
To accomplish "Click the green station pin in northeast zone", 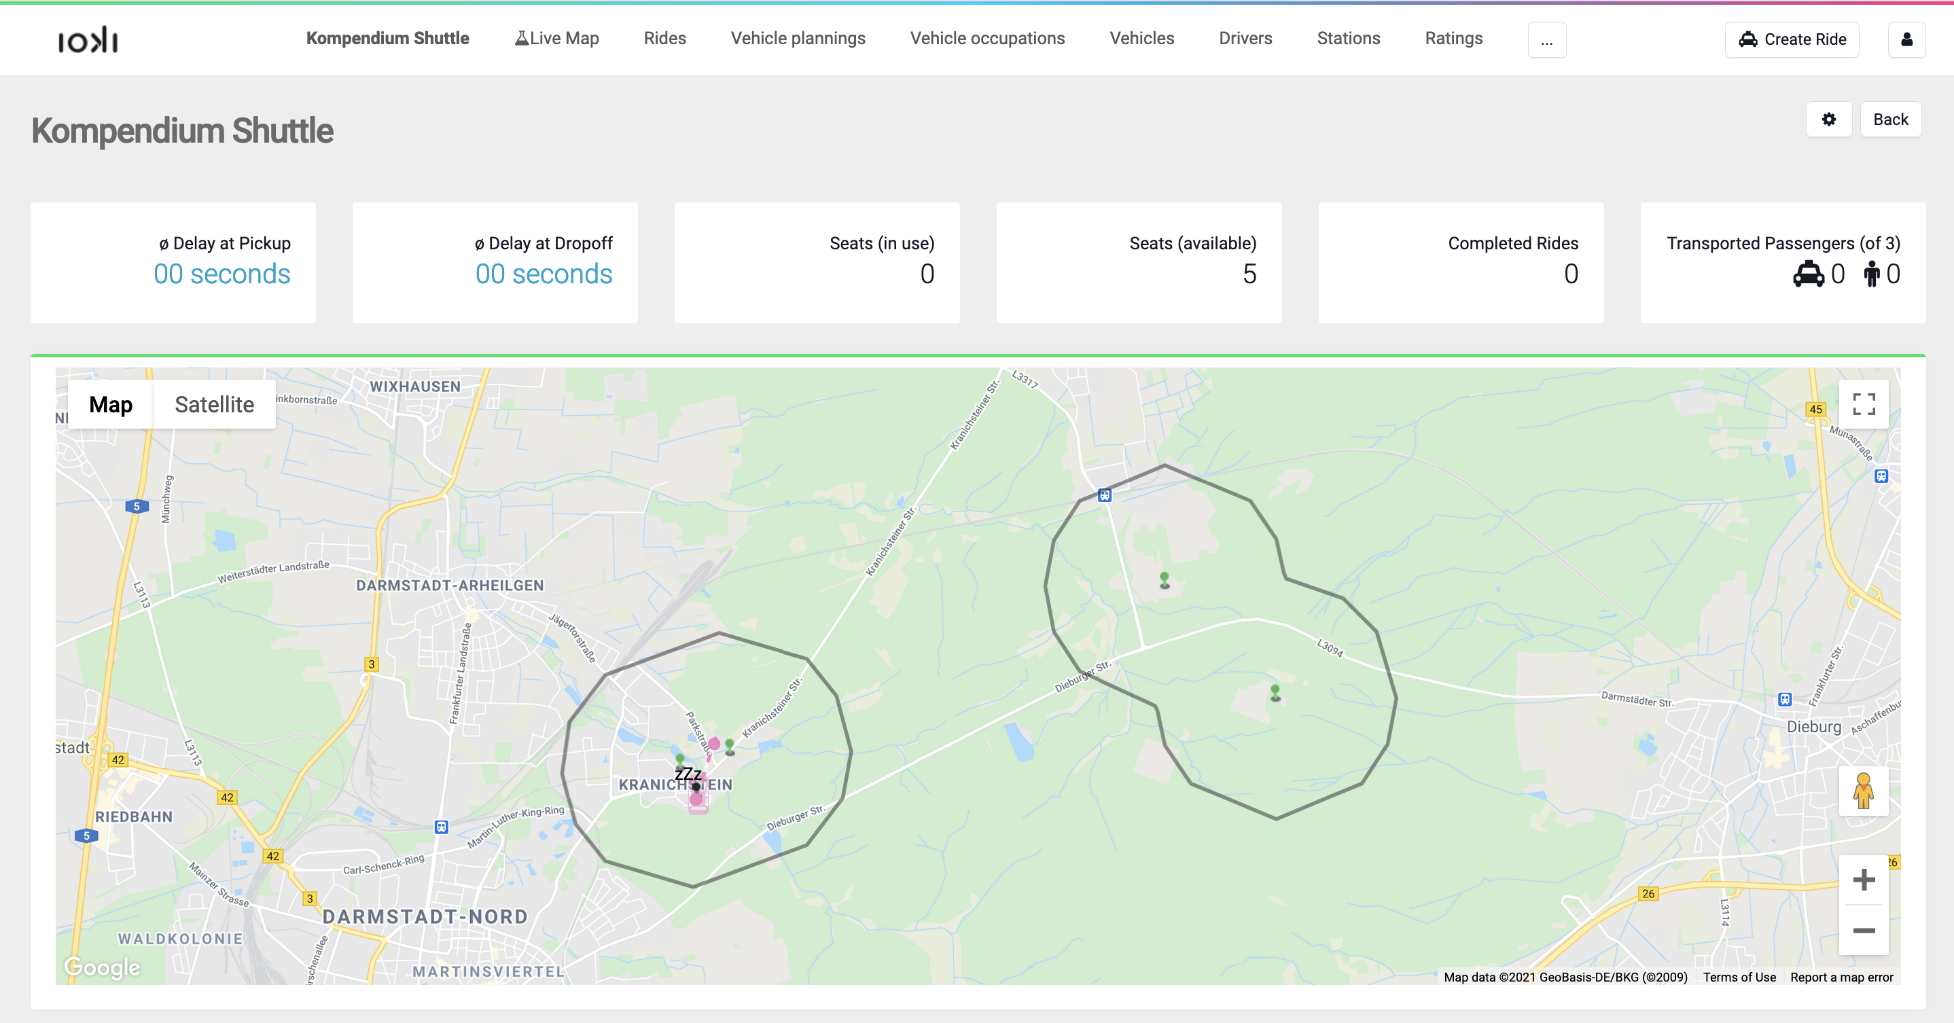I will click(1165, 580).
